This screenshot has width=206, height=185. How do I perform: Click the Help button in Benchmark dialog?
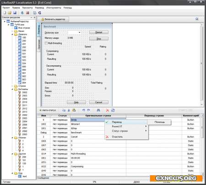[76, 102]
